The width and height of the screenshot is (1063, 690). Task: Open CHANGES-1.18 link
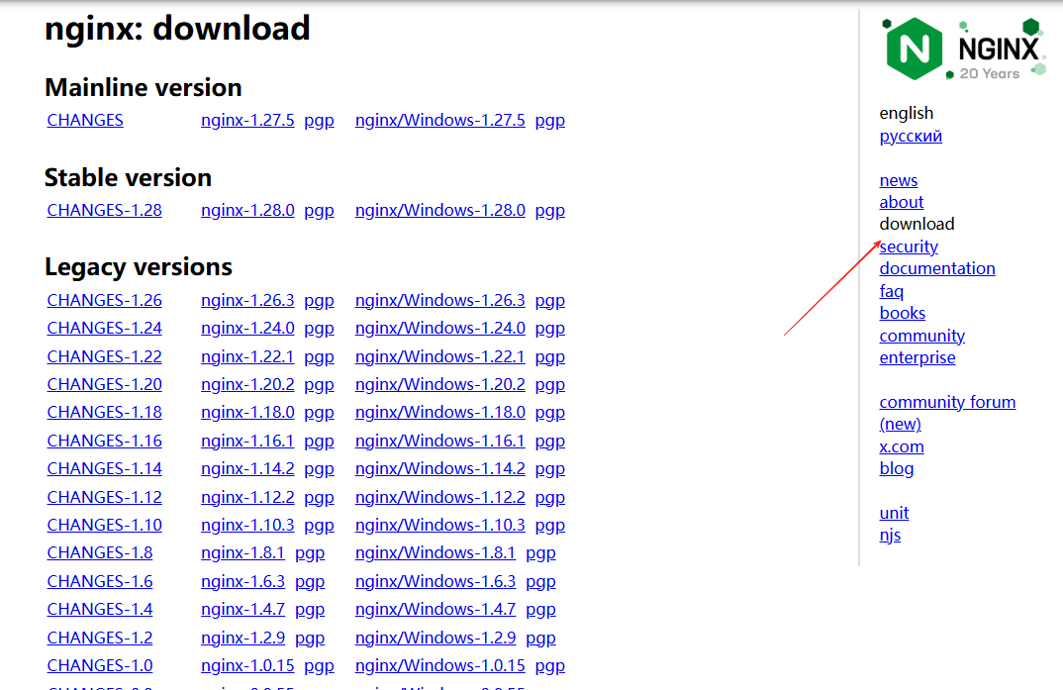104,412
